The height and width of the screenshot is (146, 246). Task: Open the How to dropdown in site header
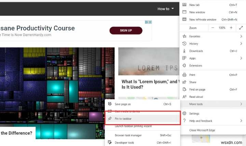point(166,9)
